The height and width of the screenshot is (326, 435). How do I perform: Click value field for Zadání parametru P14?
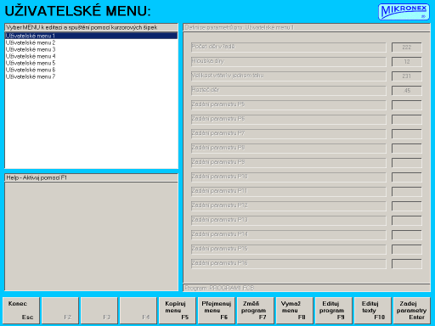(x=407, y=235)
